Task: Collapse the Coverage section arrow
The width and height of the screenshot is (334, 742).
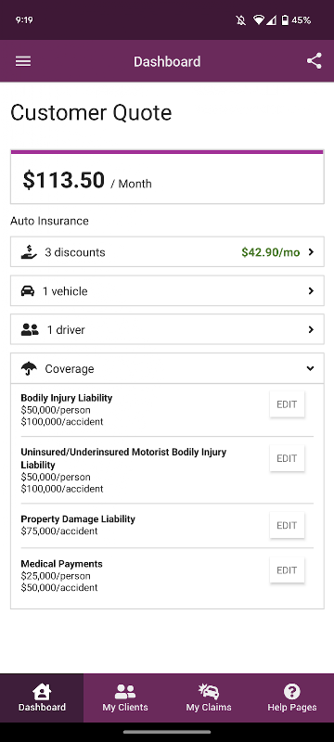Action: click(311, 368)
